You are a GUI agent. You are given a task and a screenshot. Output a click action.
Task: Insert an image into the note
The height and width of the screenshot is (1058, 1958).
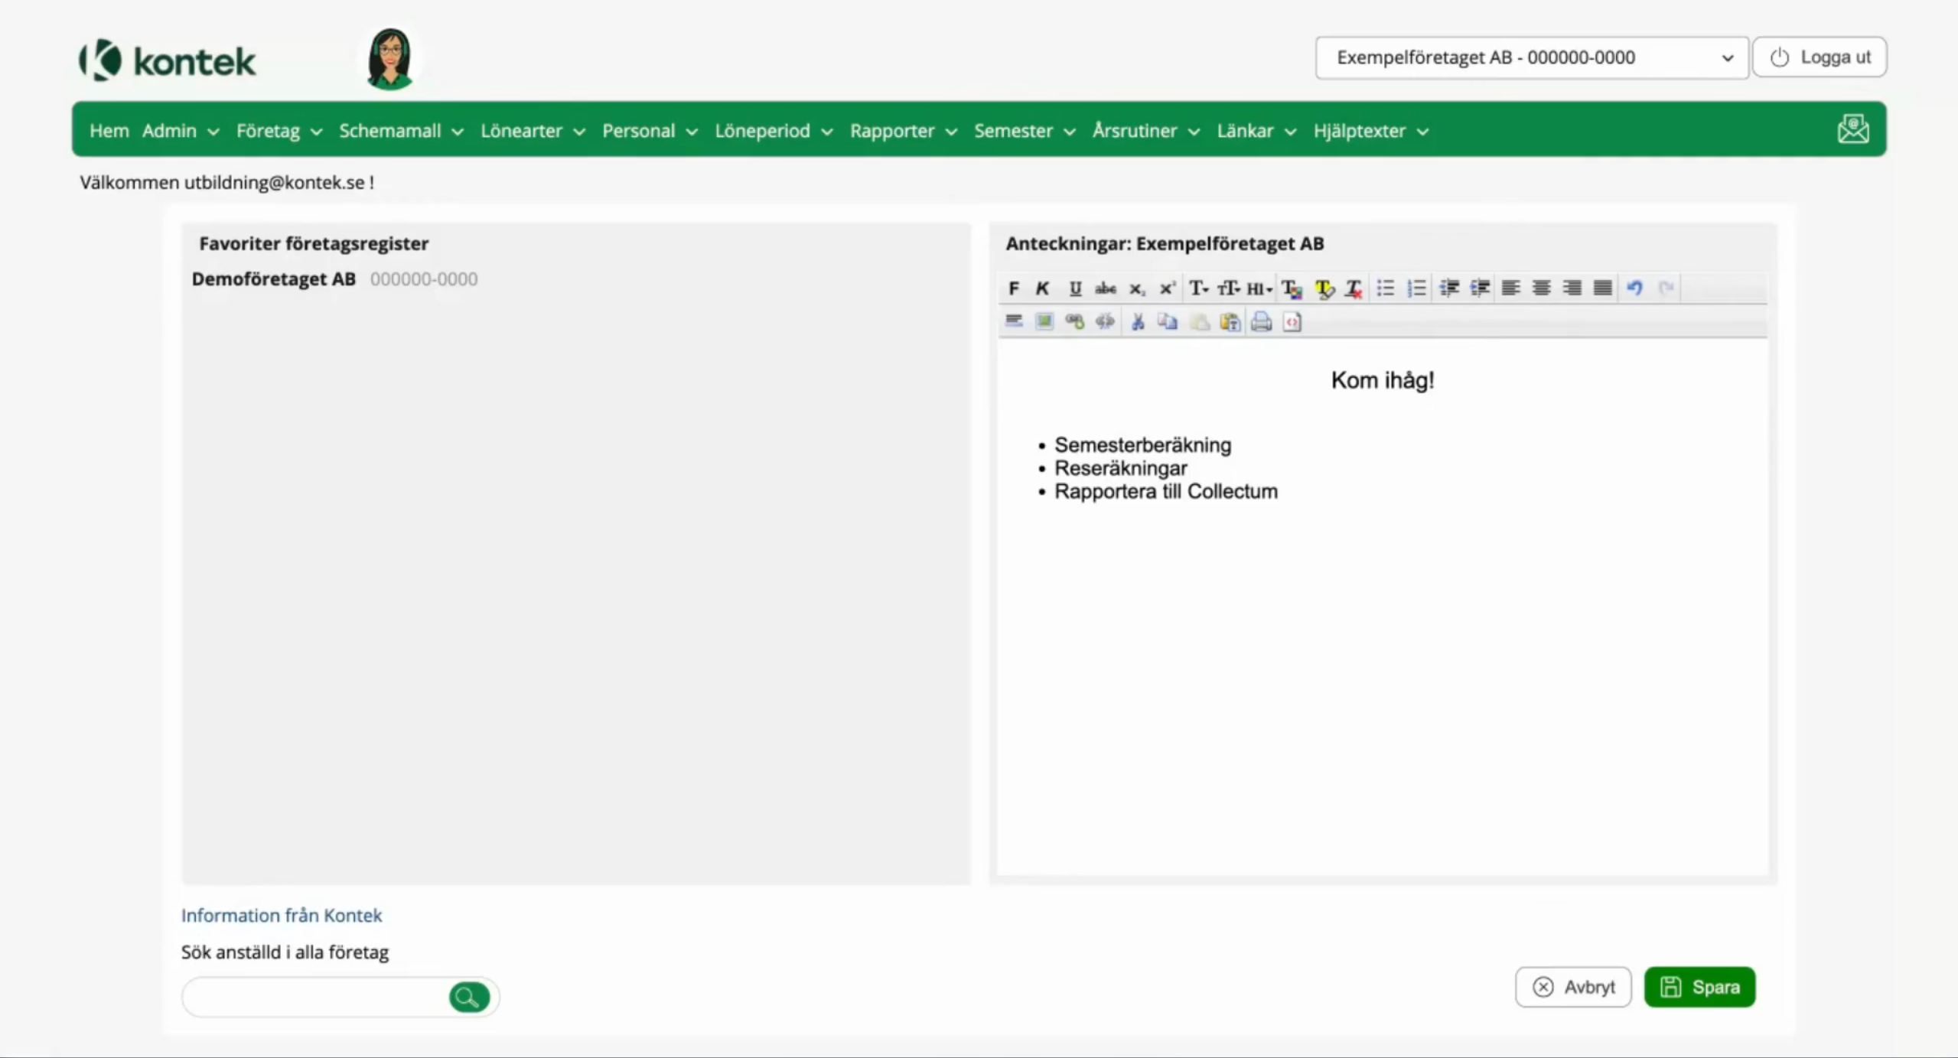(x=1044, y=321)
